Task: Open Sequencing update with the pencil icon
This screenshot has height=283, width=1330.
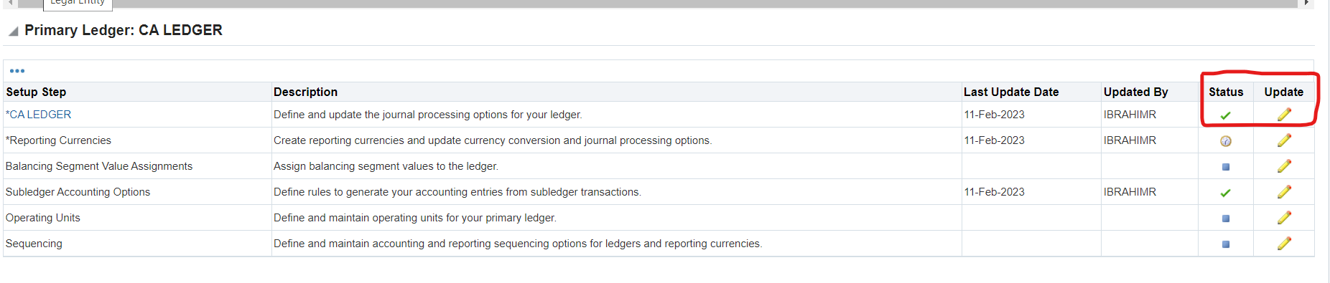Action: [x=1284, y=244]
